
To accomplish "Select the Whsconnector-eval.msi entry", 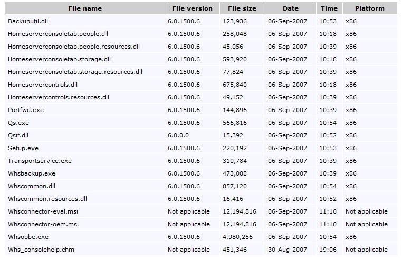I will click(x=43, y=211).
